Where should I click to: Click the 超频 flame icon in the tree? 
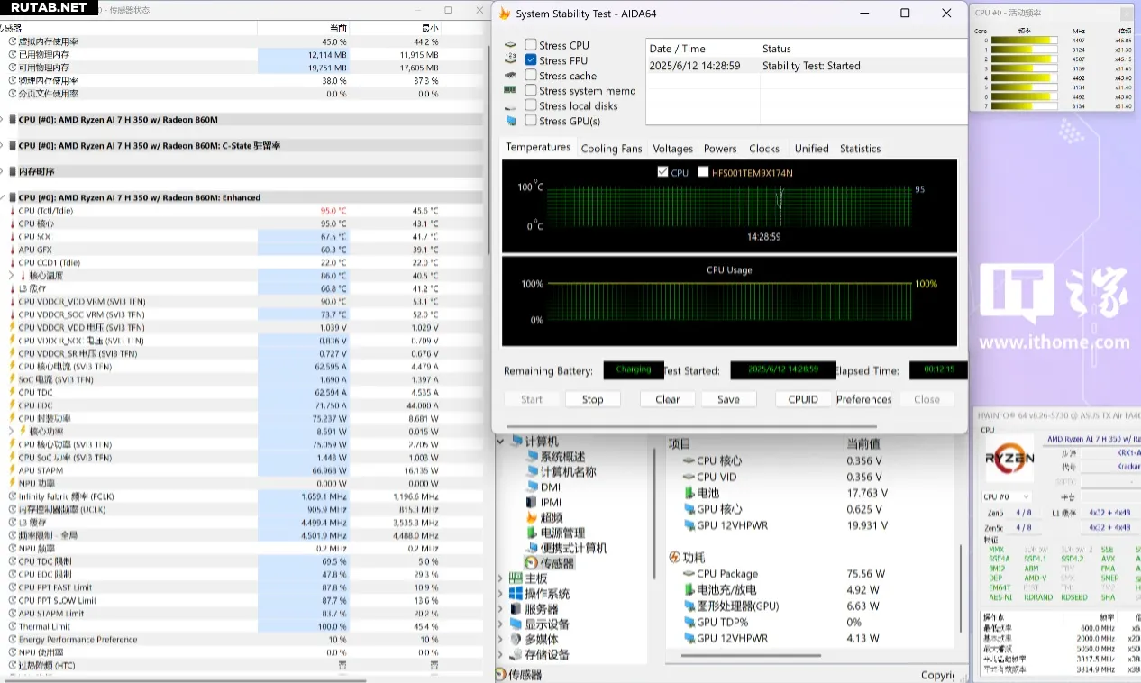point(532,518)
